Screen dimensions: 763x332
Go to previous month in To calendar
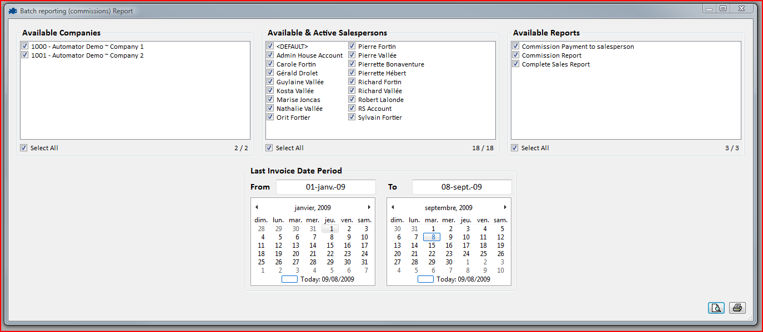393,207
